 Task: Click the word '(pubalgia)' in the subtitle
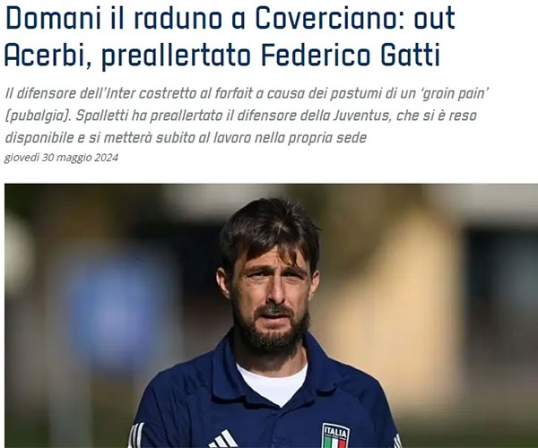[x=38, y=116]
